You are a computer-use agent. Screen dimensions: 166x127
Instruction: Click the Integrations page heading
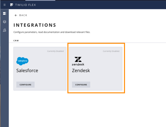click(35, 25)
